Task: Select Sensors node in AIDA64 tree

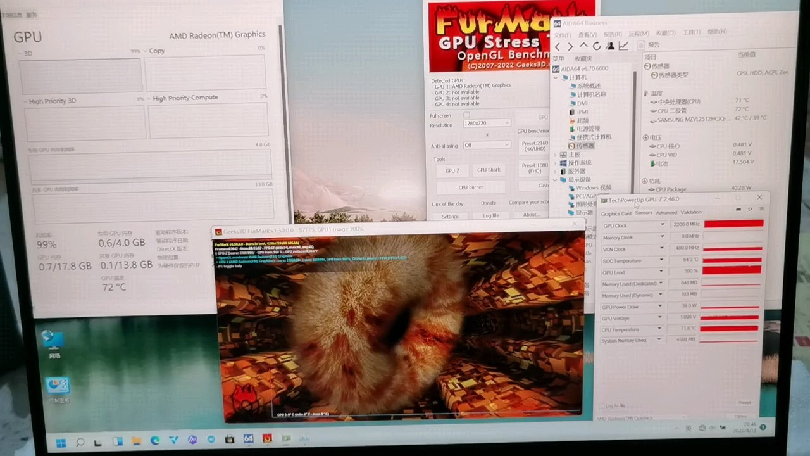Action: click(581, 146)
